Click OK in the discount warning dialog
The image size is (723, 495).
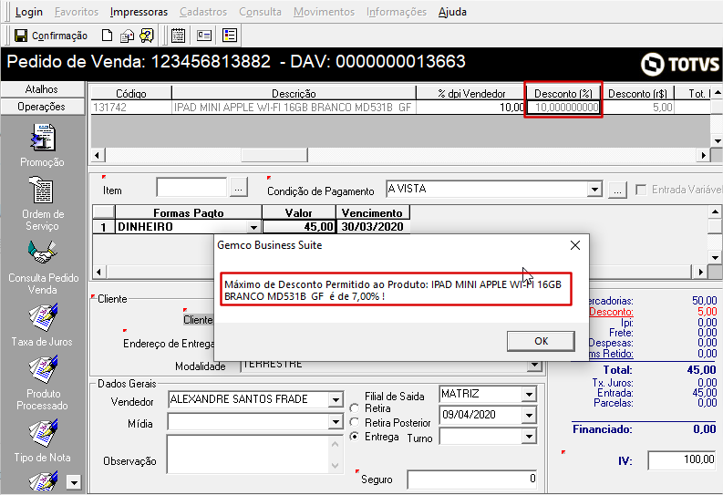(x=541, y=341)
